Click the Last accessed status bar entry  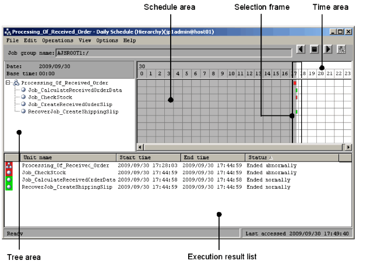(297, 234)
